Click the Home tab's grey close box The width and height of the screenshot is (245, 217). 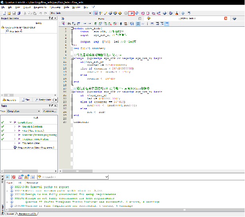pyautogui.click(x=140, y=19)
